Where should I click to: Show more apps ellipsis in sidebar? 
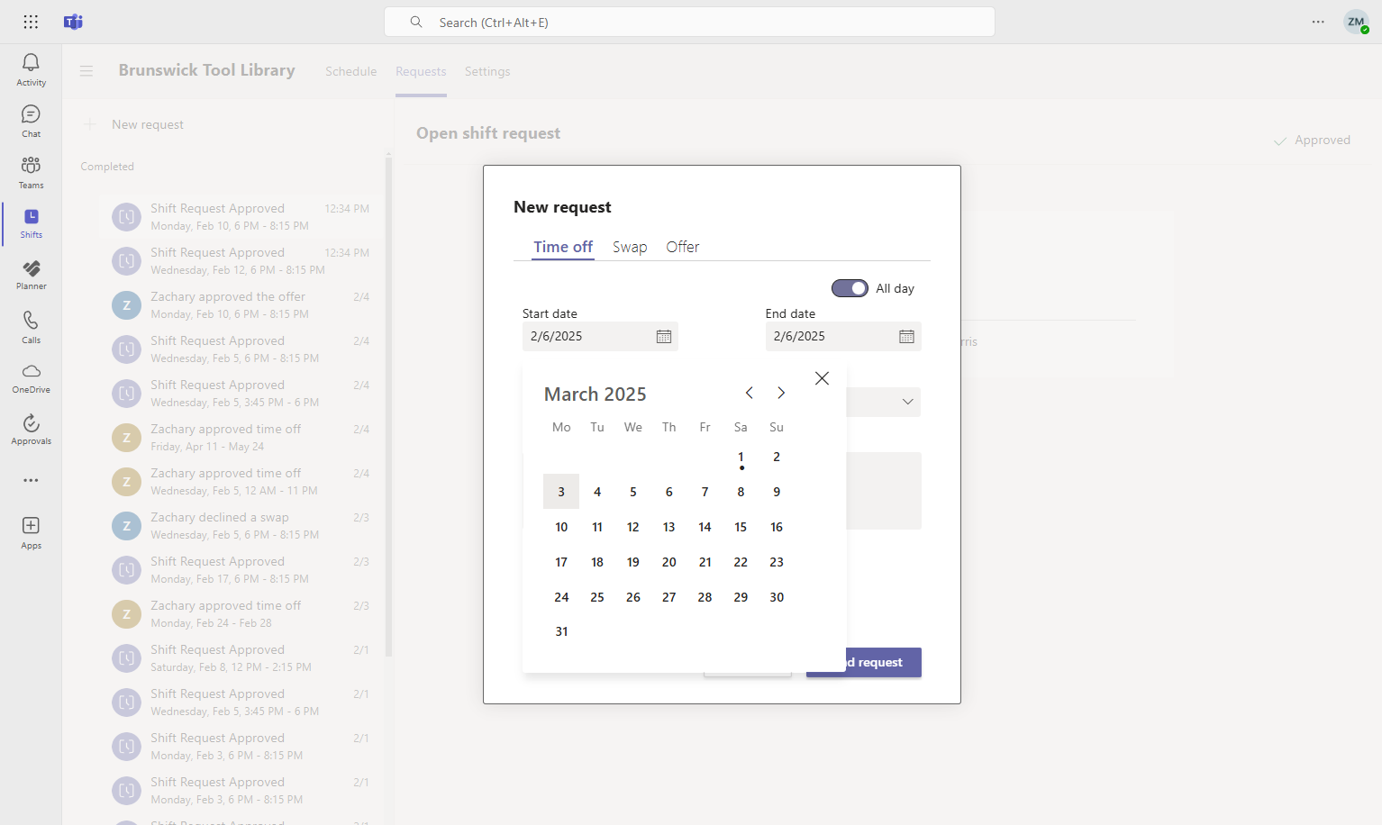click(x=31, y=481)
